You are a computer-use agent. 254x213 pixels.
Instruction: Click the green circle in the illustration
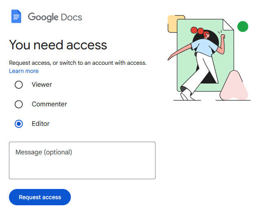point(243,27)
